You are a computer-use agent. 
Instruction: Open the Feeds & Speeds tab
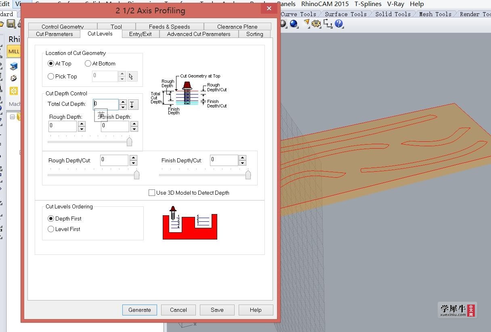(169, 27)
